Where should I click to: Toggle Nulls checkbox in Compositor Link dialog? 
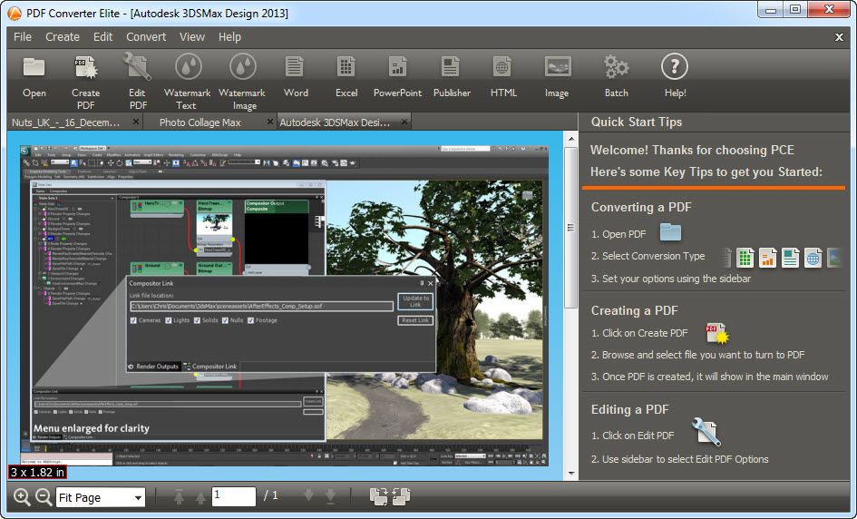pyautogui.click(x=225, y=320)
